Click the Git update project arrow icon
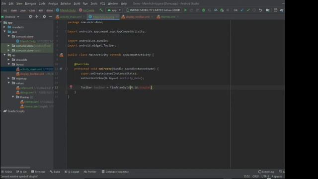Screen dimensions: 318x179 [x=242, y=10]
